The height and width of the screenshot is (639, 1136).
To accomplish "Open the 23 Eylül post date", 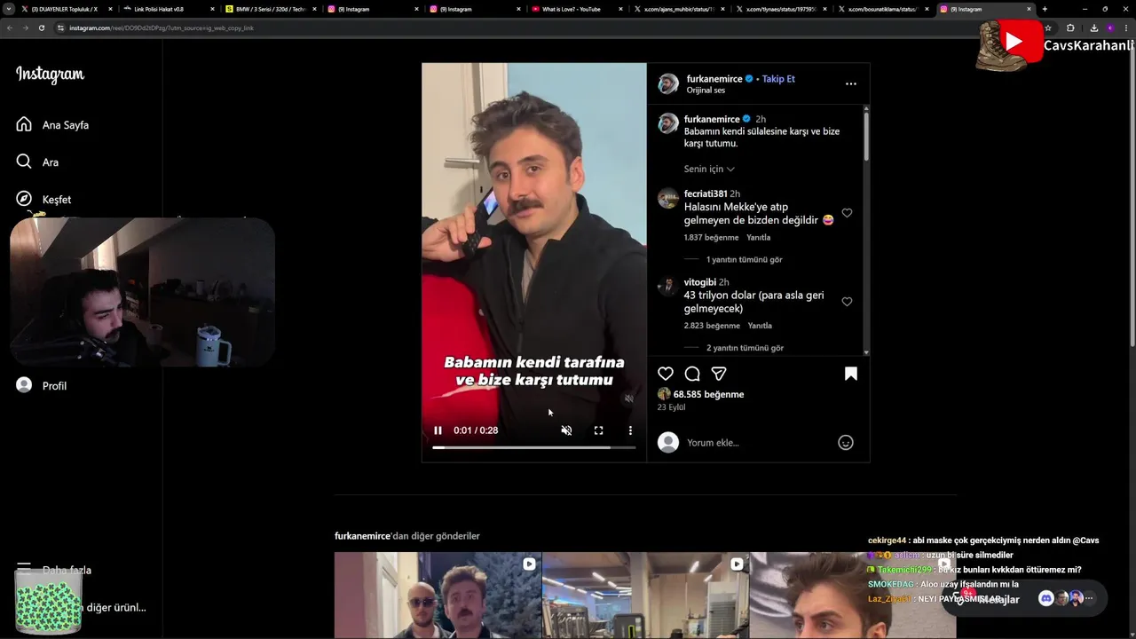I will tap(671, 407).
